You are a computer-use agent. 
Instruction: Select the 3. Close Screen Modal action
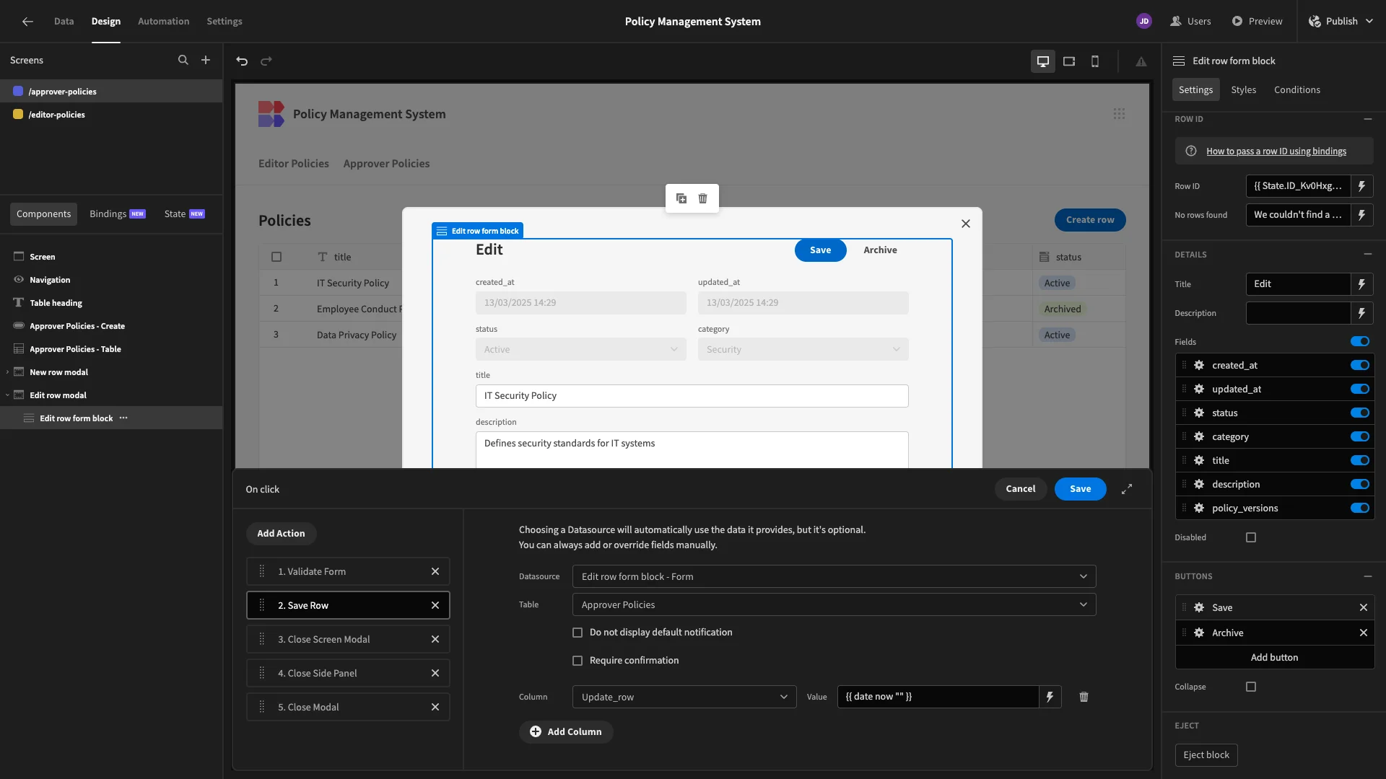point(348,639)
